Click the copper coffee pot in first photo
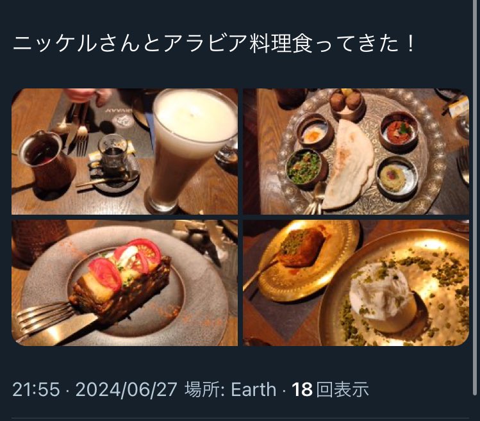Screen dimensions: 480x421 point(47,161)
